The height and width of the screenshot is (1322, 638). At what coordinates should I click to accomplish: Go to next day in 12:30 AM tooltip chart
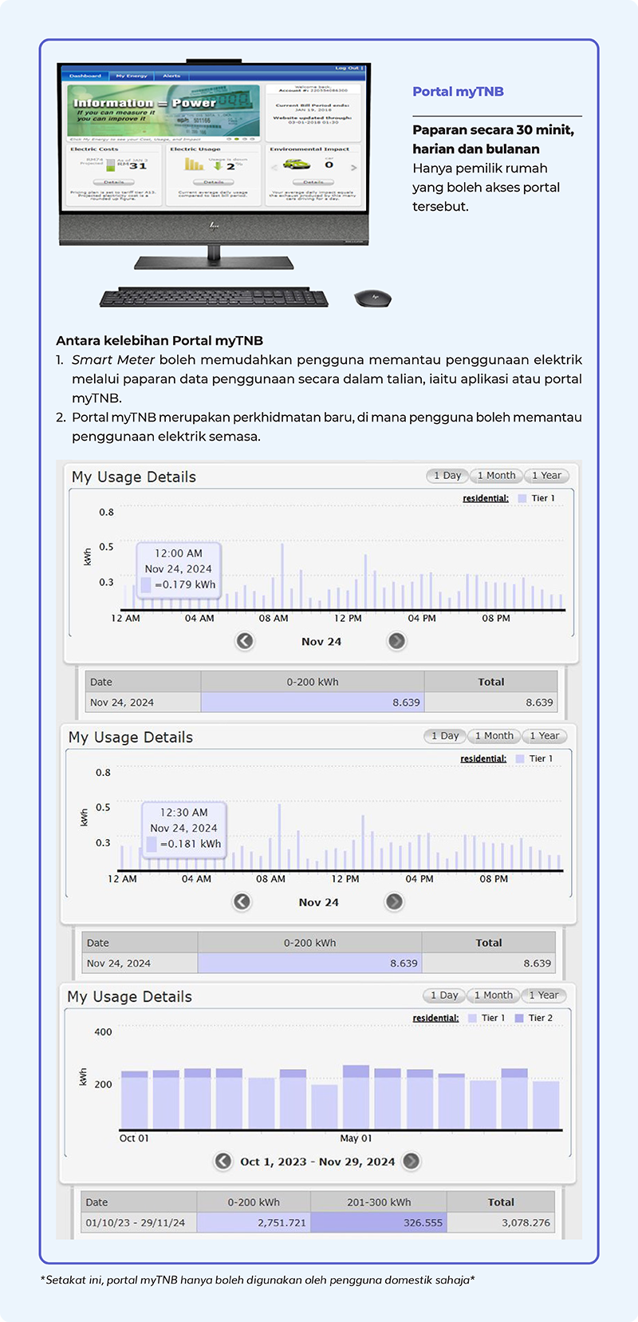pyautogui.click(x=394, y=901)
